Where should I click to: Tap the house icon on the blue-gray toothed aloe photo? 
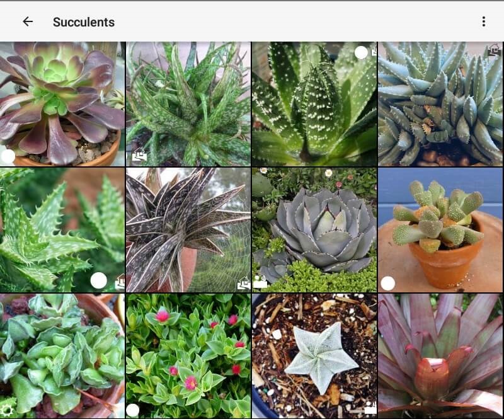tap(495, 50)
